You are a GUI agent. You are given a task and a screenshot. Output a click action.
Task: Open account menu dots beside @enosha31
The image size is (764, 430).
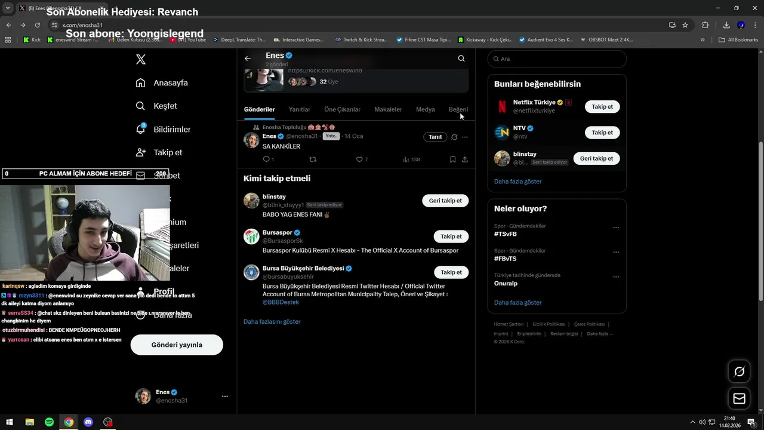pos(224,396)
